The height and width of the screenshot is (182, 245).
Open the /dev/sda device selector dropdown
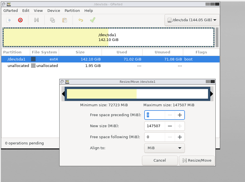pos(192,20)
